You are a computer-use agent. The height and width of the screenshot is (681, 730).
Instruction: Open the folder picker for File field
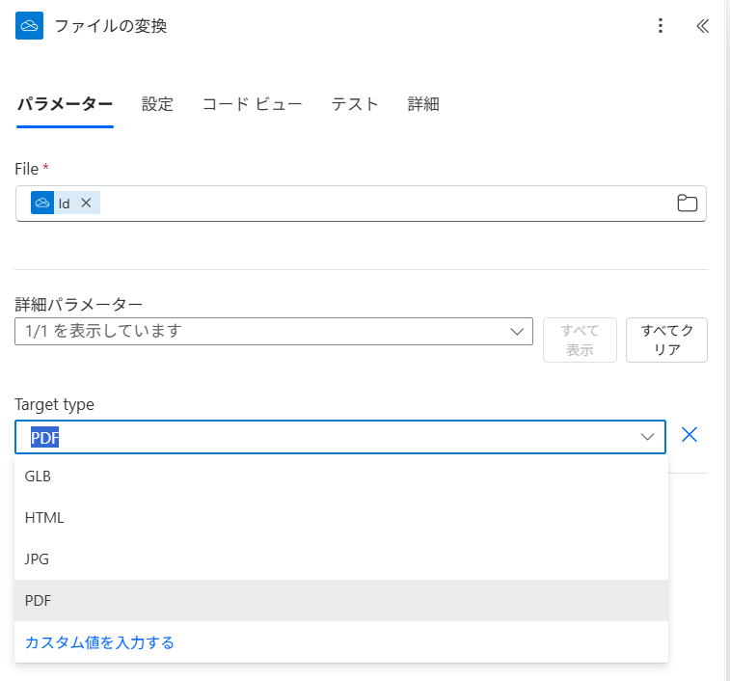pyautogui.click(x=687, y=203)
